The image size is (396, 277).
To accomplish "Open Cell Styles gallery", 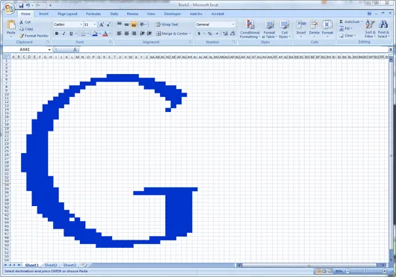I will pyautogui.click(x=285, y=29).
